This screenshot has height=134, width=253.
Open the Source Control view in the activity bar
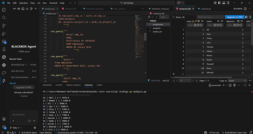click(4, 26)
